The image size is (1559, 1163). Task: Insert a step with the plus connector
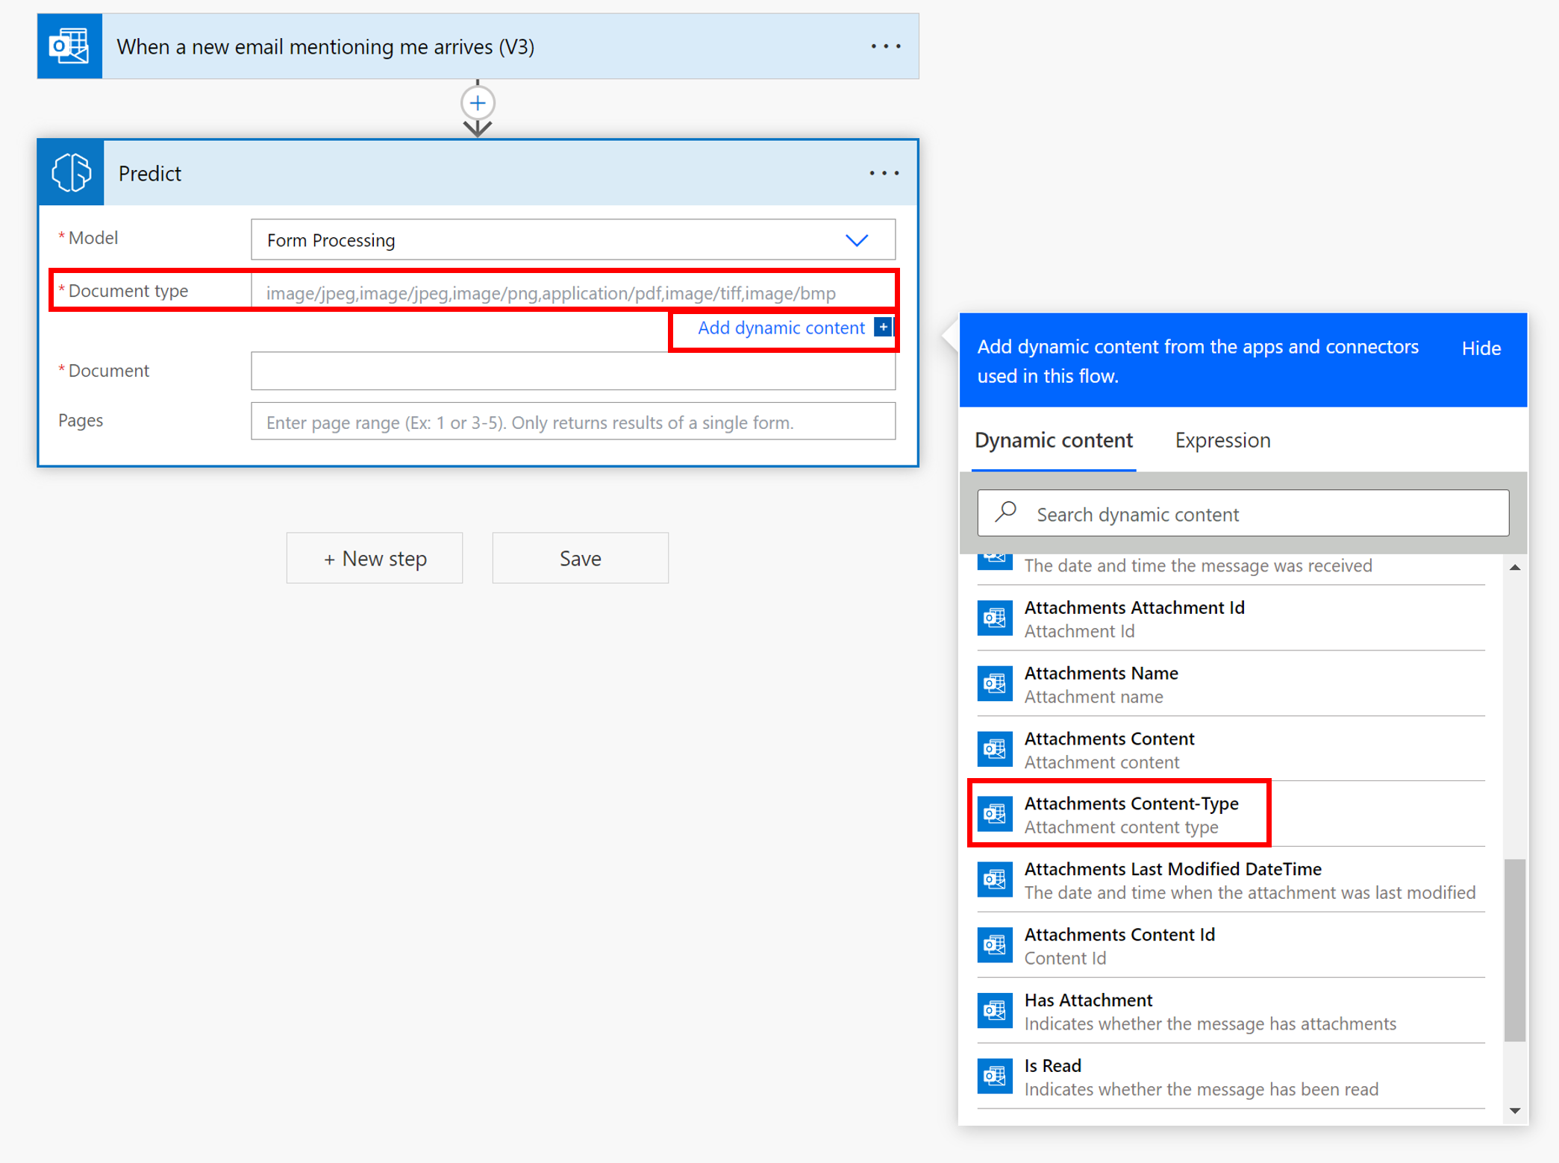[478, 103]
